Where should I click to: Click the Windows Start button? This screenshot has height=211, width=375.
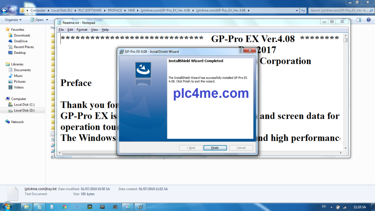[x=7, y=207]
